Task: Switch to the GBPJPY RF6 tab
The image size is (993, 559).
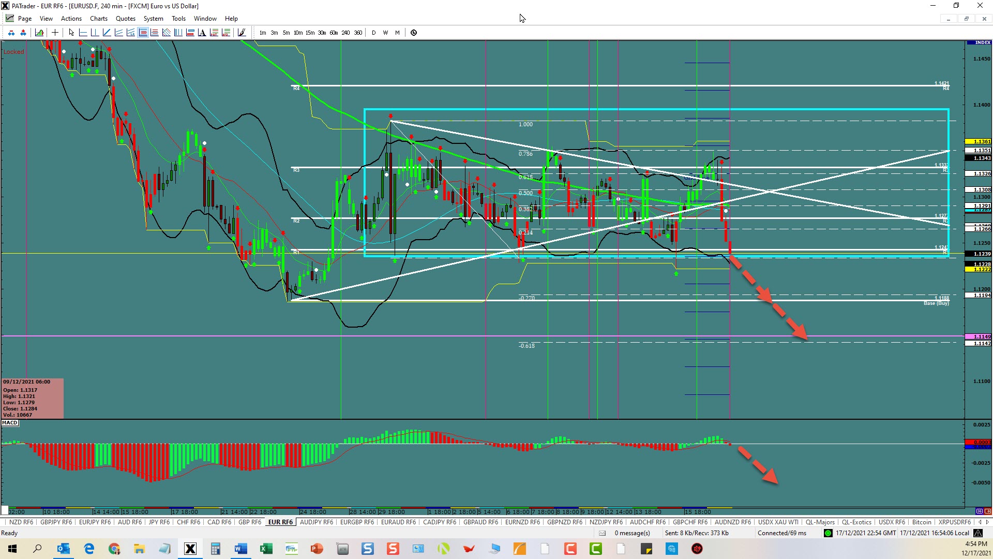Action: point(56,522)
